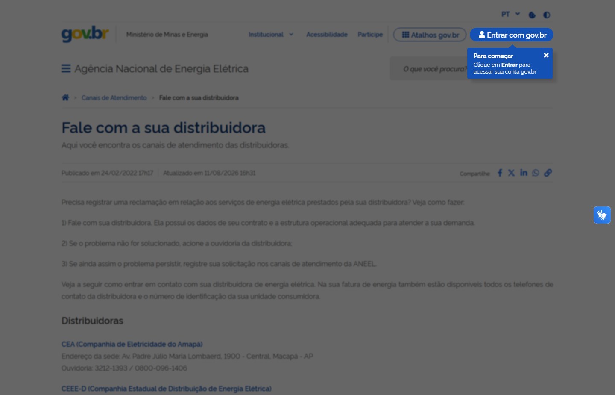Expand PT language dropdown
Image resolution: width=615 pixels, height=395 pixels.
[x=510, y=14]
